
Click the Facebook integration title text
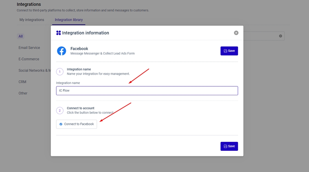coord(79,49)
